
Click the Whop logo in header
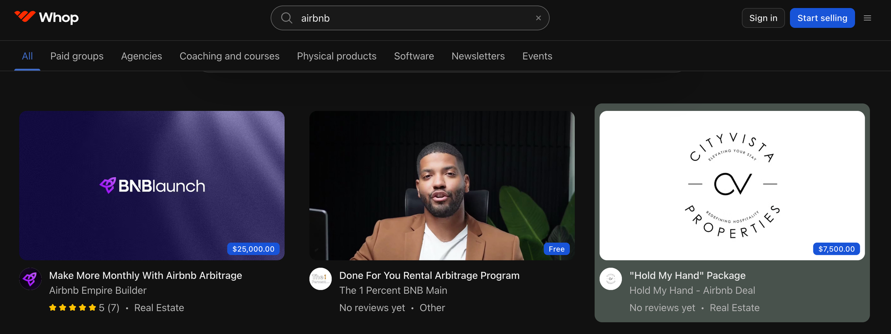(x=46, y=17)
